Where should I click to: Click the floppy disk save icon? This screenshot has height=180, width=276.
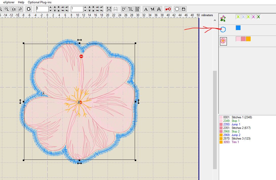184,9
